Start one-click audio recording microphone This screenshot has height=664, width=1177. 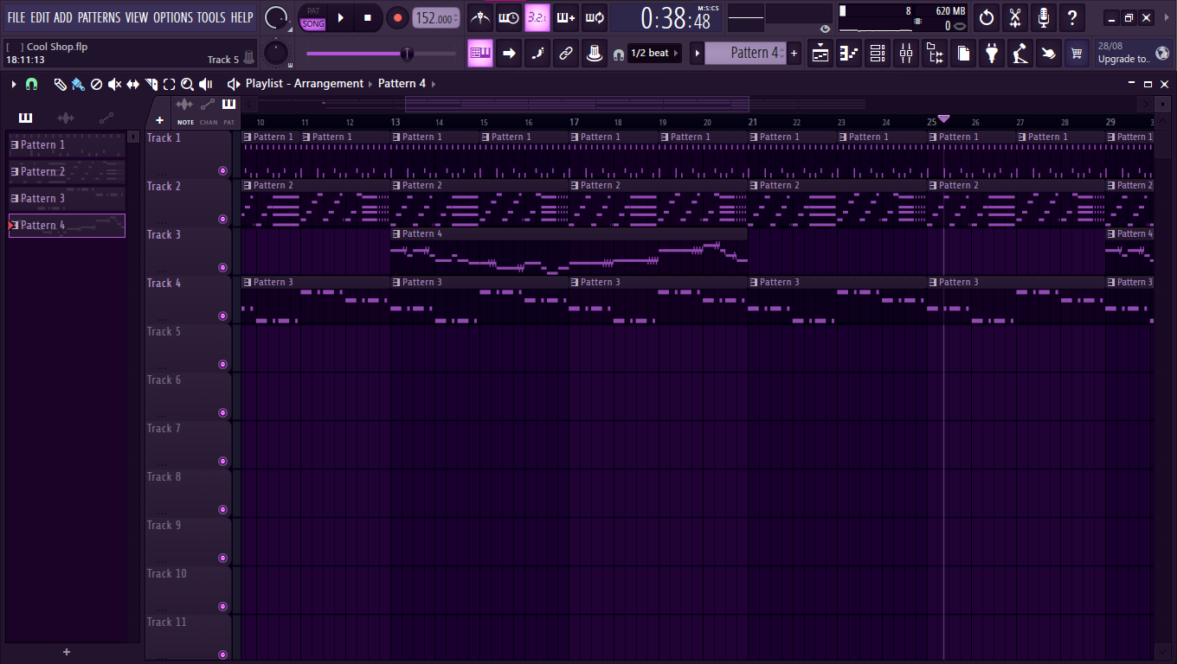pos(1044,17)
